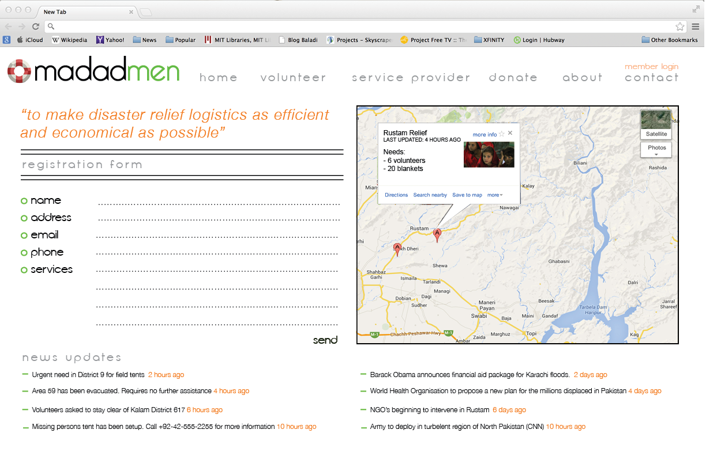The height and width of the screenshot is (456, 706).
Task: Click the 'Urgent need in District 9' update
Action: (108, 375)
